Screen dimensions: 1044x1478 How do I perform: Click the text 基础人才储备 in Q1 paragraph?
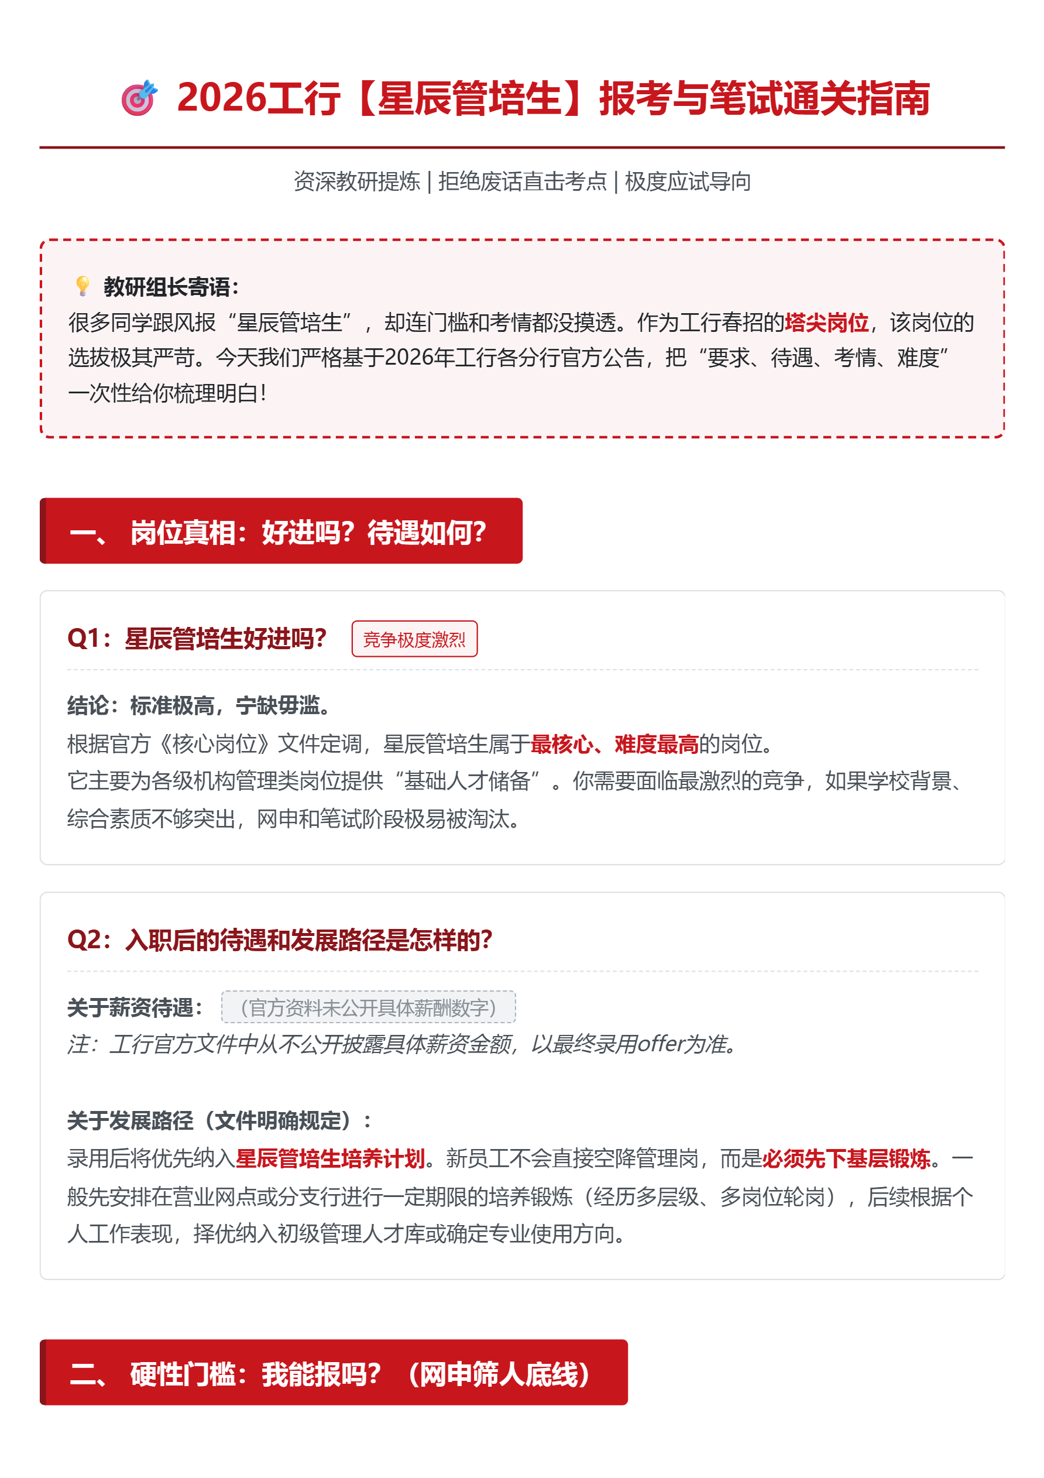click(x=466, y=781)
